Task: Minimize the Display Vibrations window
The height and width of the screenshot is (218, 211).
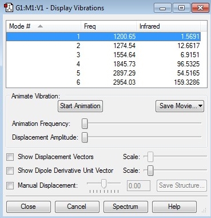Action: (162, 8)
